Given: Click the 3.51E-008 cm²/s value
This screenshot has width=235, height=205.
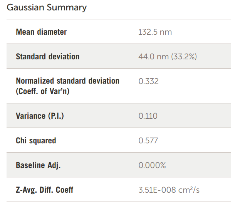Looking at the screenshot, I should coord(169,190).
